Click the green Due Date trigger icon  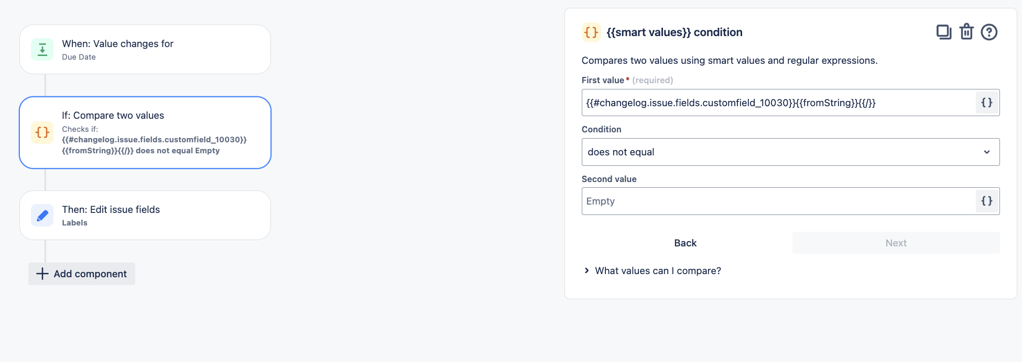[42, 50]
